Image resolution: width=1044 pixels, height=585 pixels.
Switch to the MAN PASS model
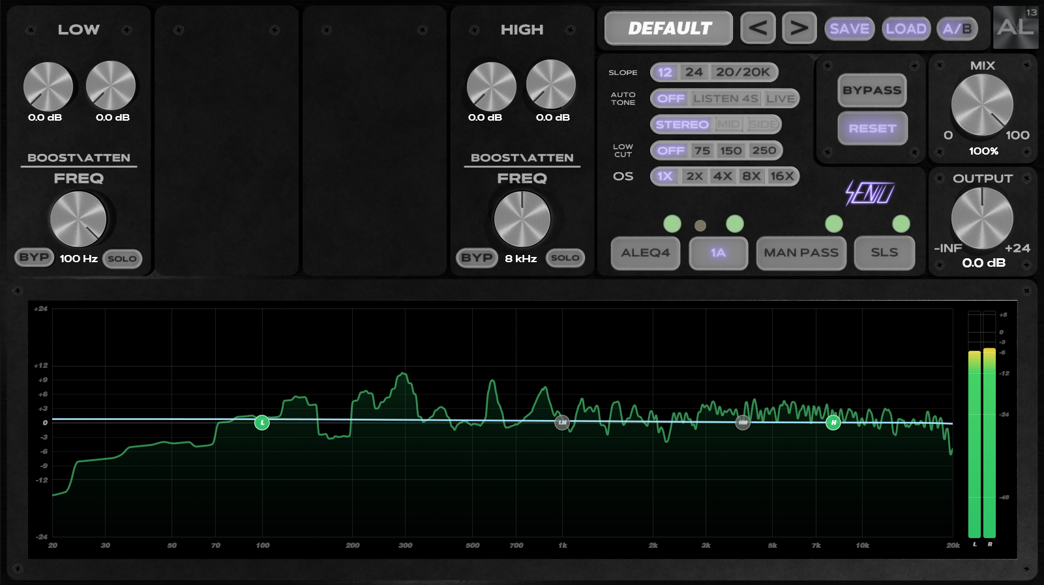(x=801, y=253)
